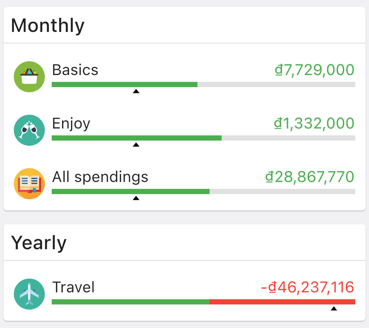
Task: Click the Basics remaining amount ₫7,729,000
Action: [314, 70]
